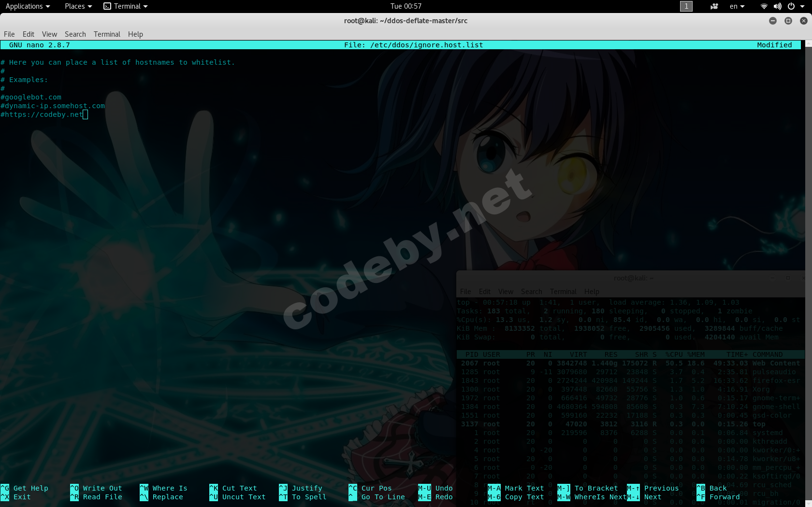Open Terminal menu in the background root@kali: ~ window
The height and width of the screenshot is (507, 812).
[563, 292]
